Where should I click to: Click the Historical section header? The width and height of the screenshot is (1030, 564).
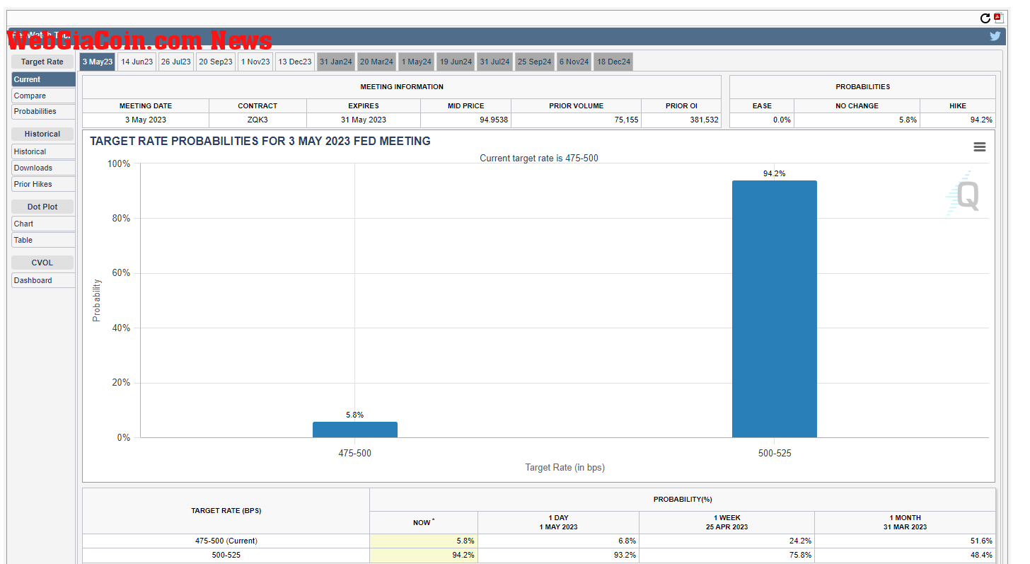(x=42, y=134)
